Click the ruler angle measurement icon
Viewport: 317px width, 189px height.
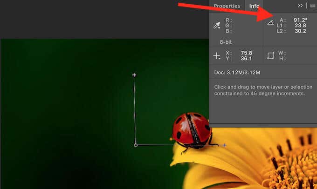(x=270, y=22)
